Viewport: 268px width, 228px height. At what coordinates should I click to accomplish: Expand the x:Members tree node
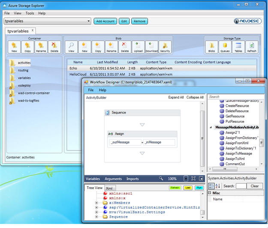[x=96, y=203]
